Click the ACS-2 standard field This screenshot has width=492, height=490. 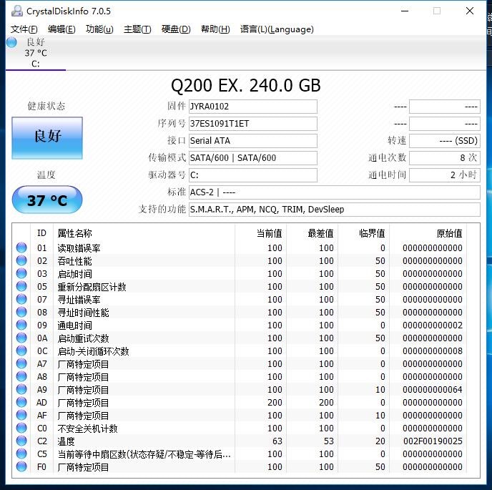tap(335, 192)
